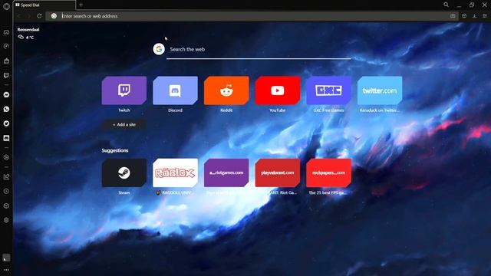This screenshot has height=276, width=491.
Task: Open GX Control speedometer icon
Action: click(x=6, y=46)
